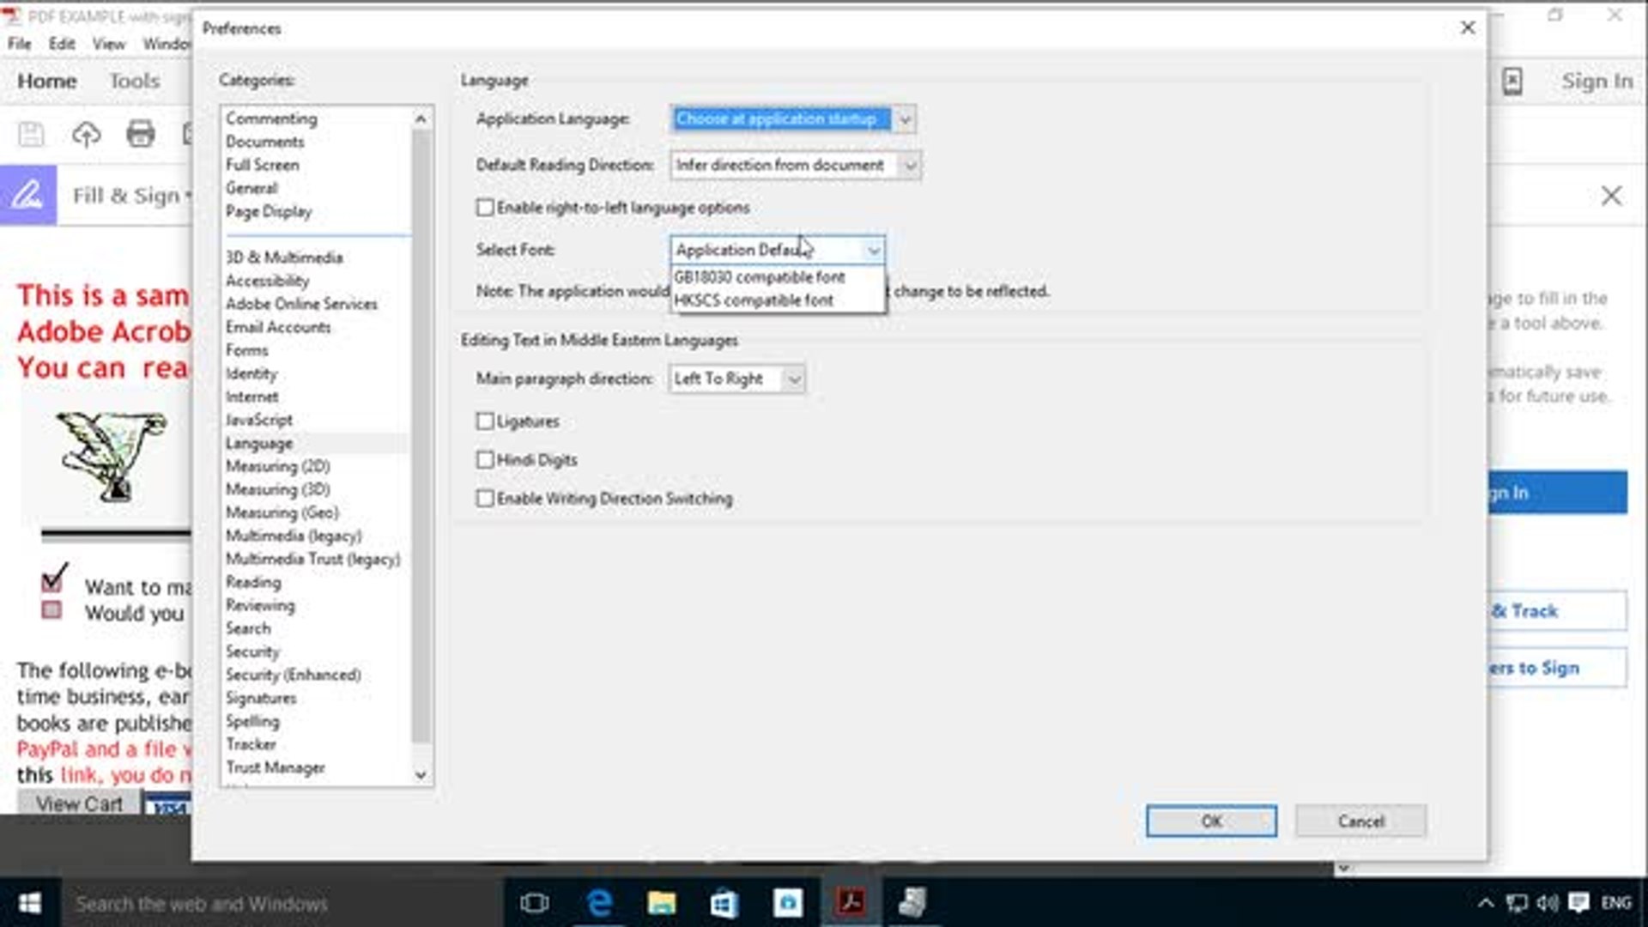Toggle the Ligatures checkbox

click(485, 421)
